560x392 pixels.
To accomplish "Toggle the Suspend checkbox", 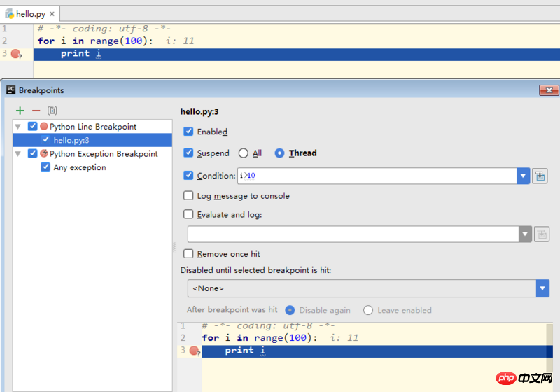I will coord(188,153).
